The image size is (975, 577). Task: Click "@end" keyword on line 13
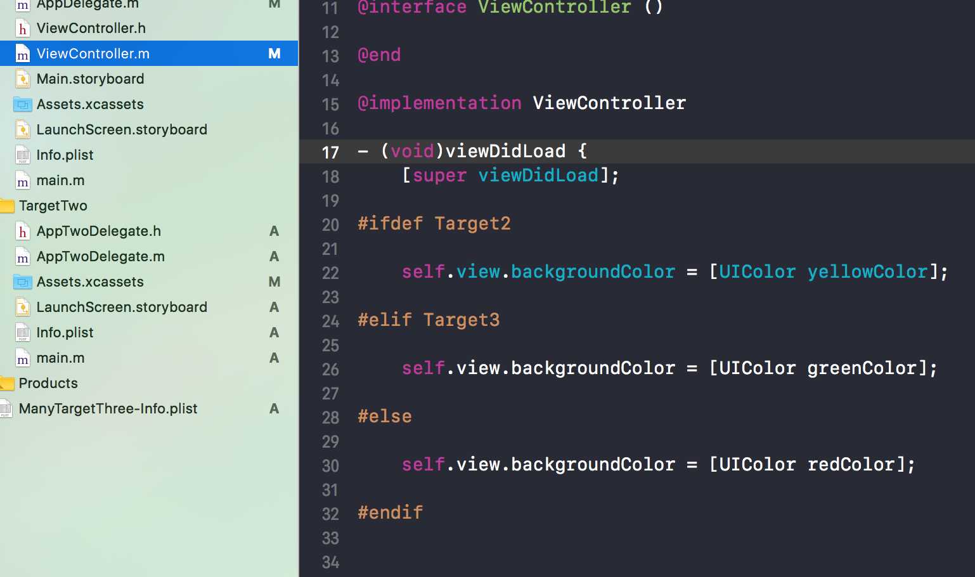379,55
